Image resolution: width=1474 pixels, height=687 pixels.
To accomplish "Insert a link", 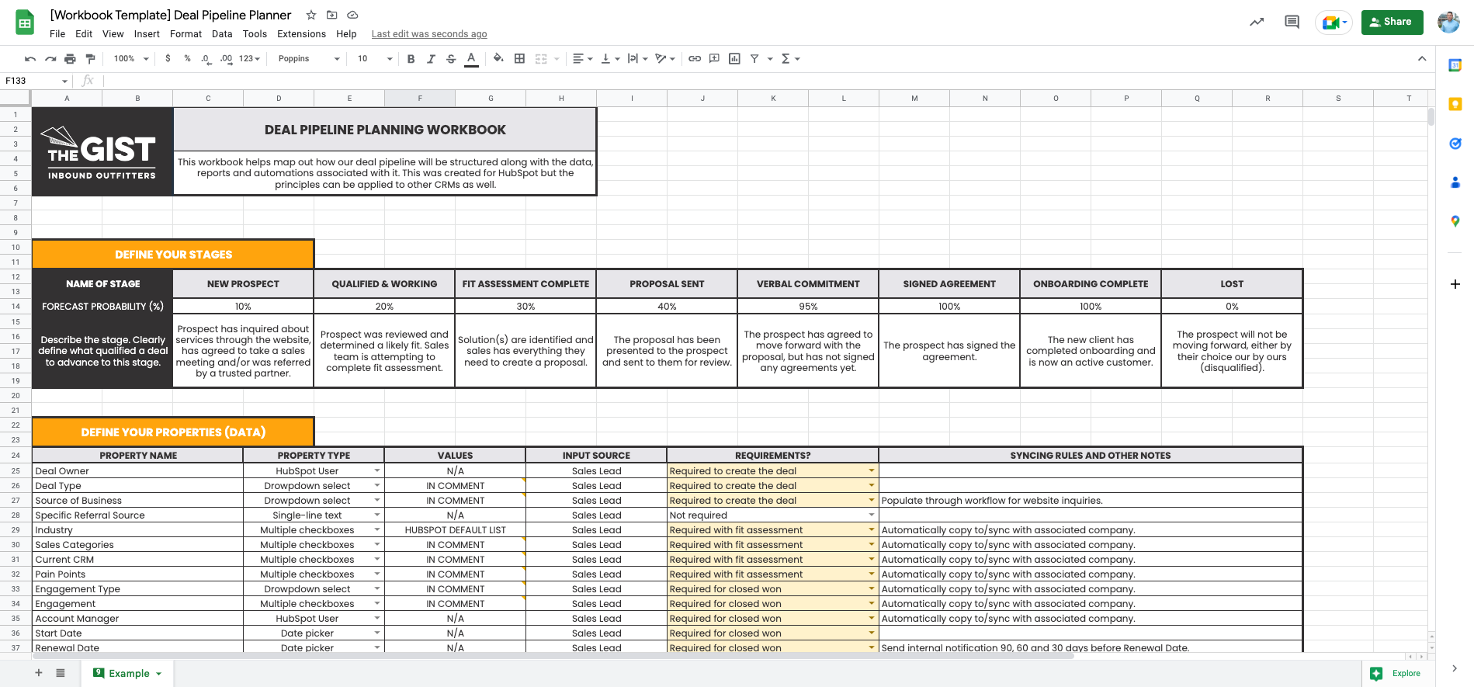I will point(695,59).
